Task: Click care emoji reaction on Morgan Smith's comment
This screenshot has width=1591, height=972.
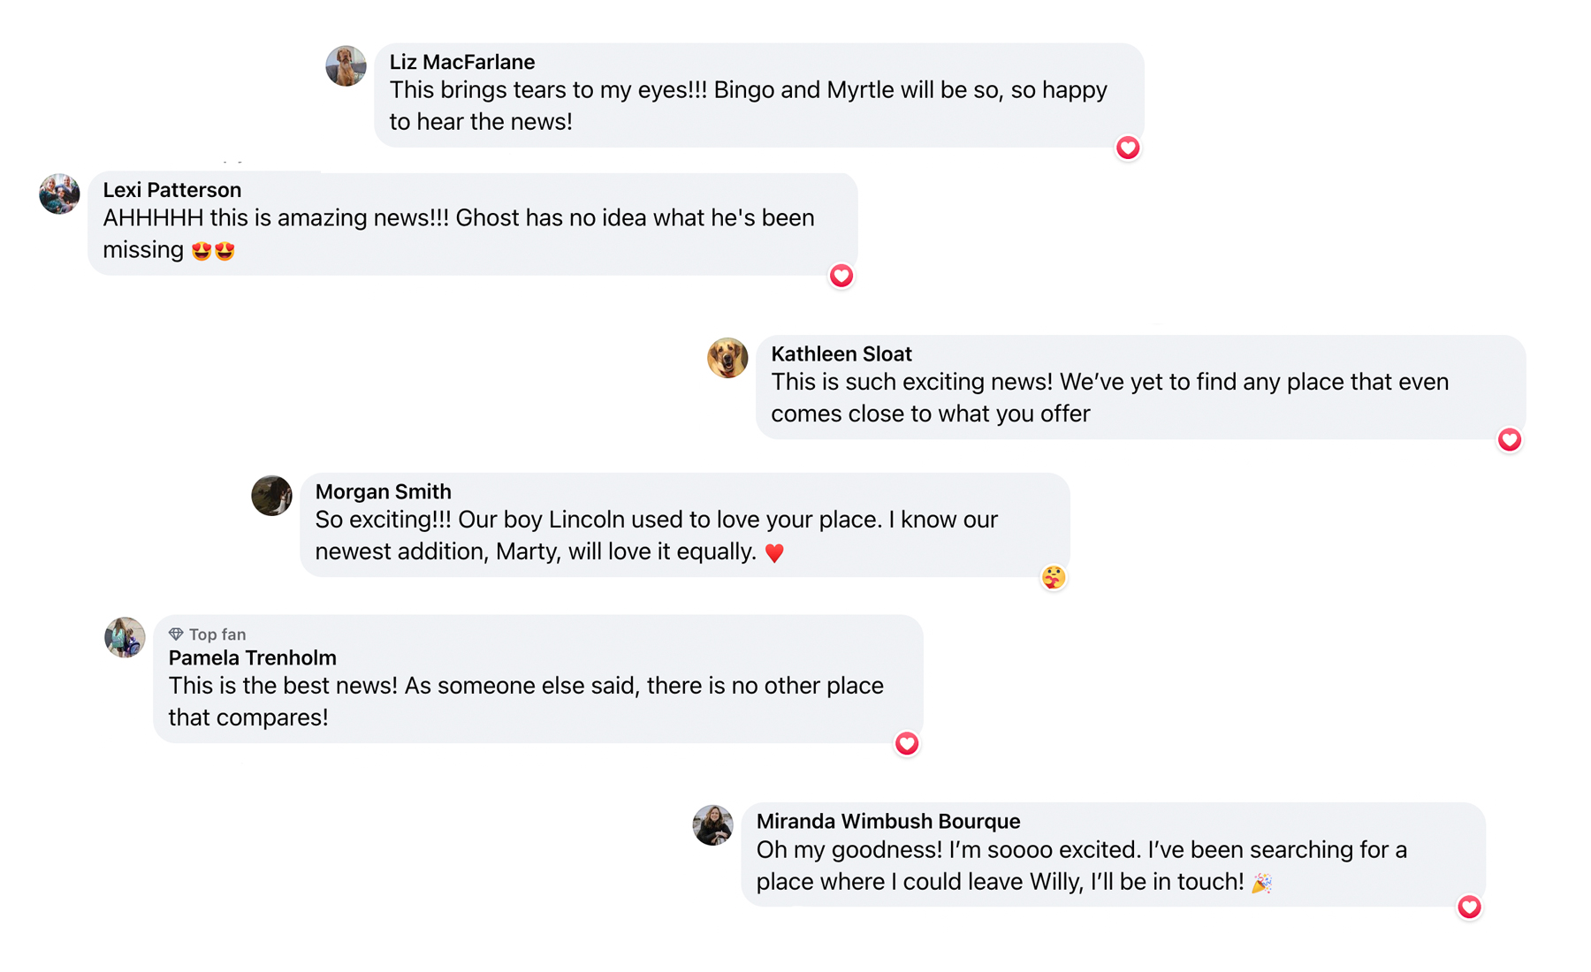Action: coord(1053,577)
